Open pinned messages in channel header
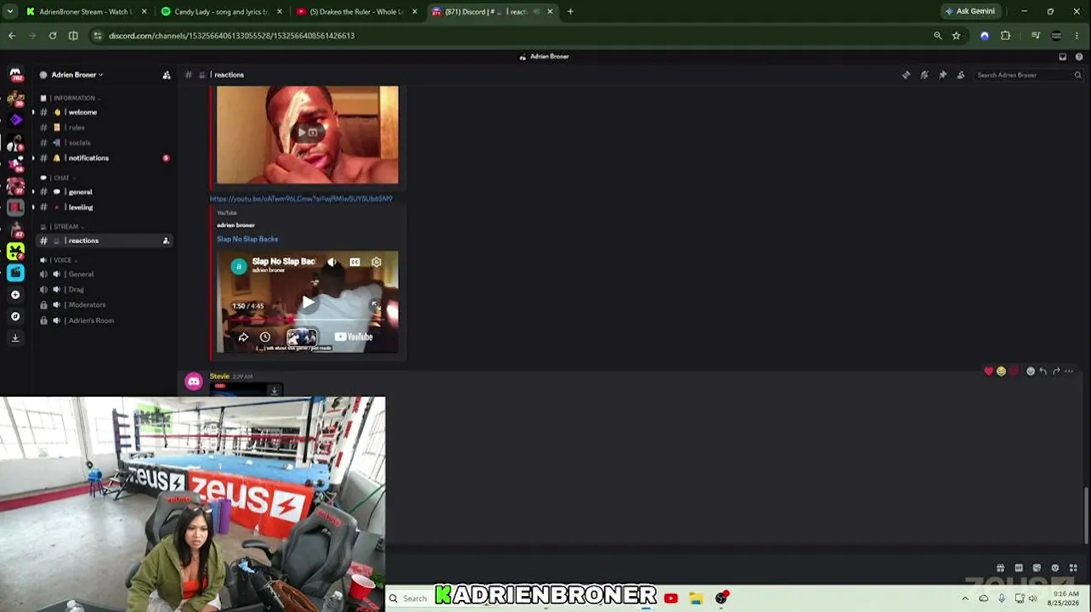 tap(942, 75)
